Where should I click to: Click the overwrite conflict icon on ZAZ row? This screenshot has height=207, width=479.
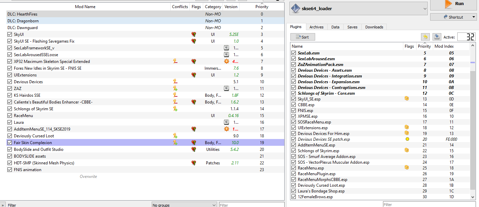(x=175, y=89)
